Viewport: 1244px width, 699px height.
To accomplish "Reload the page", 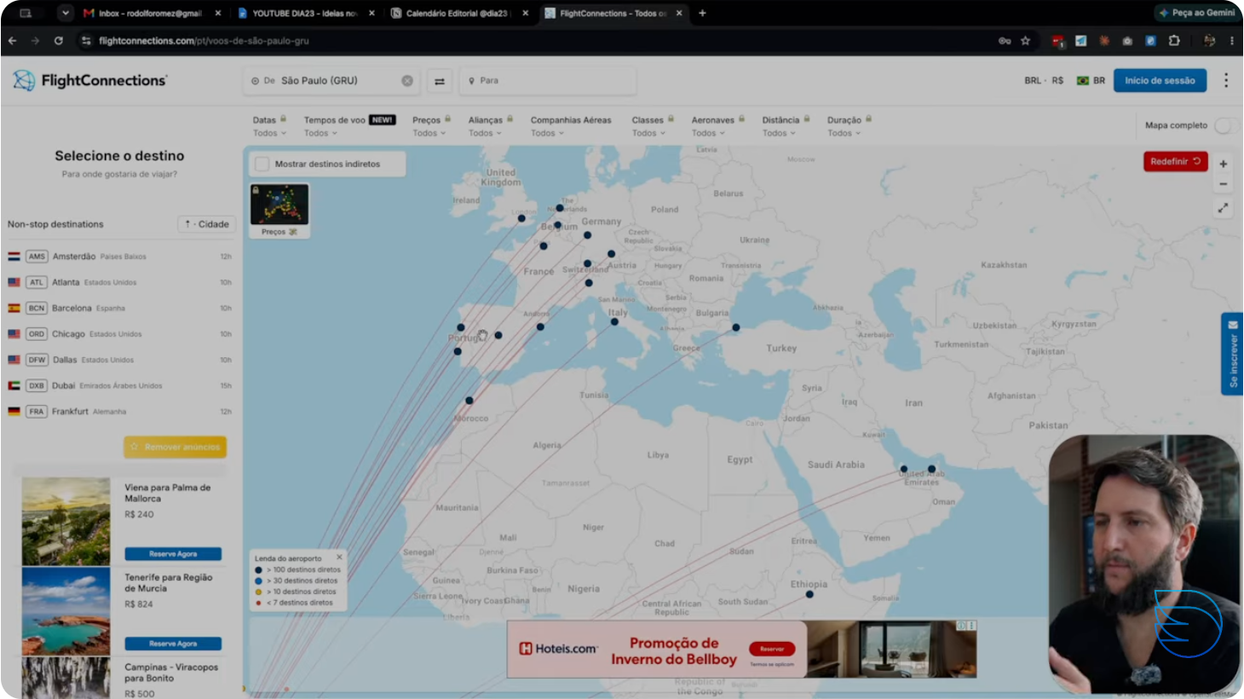I will tap(58, 40).
